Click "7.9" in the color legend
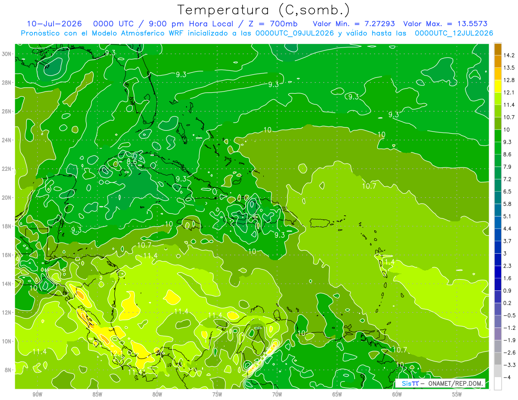 [x=508, y=167]
